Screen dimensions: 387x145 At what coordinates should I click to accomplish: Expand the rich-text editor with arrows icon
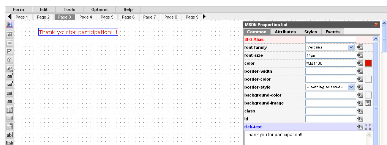point(368,127)
